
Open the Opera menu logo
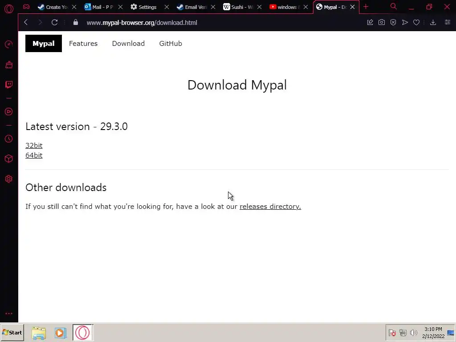[9, 8]
